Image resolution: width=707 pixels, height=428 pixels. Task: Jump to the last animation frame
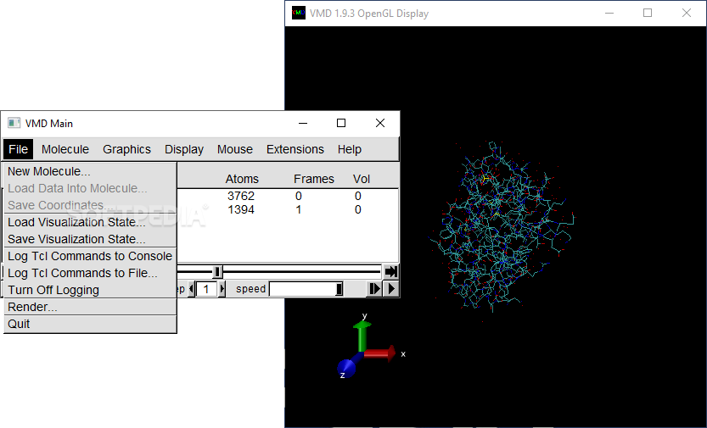tap(391, 271)
